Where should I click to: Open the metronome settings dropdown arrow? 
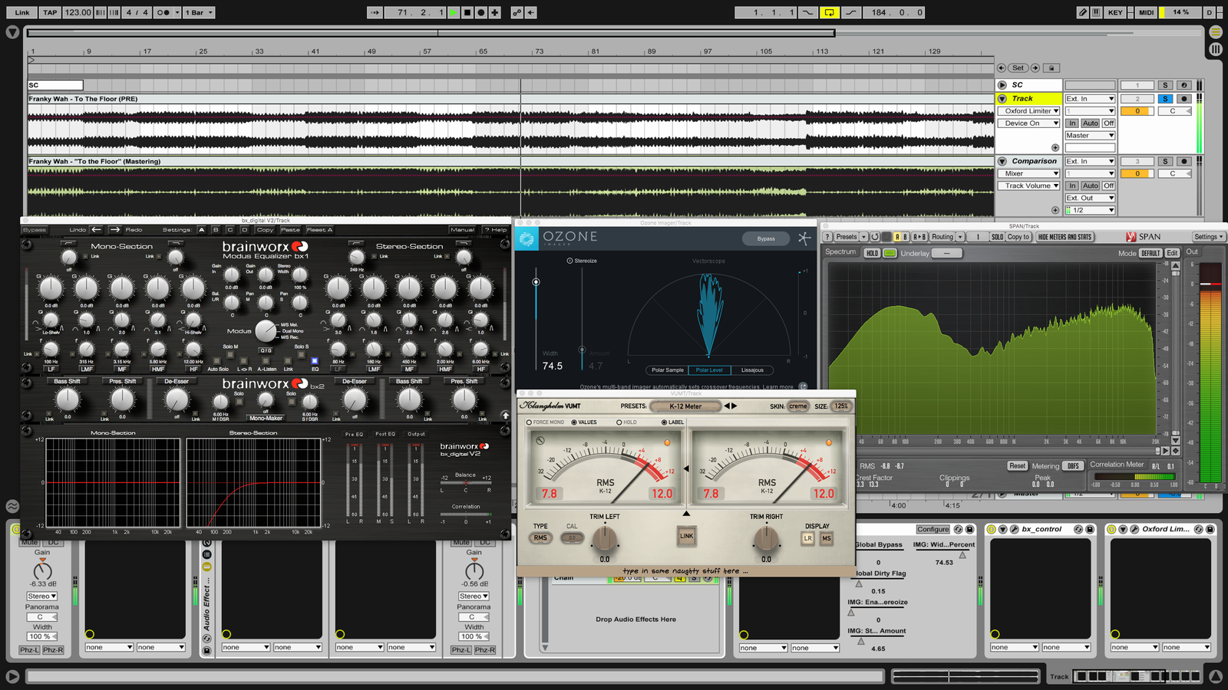(x=177, y=12)
